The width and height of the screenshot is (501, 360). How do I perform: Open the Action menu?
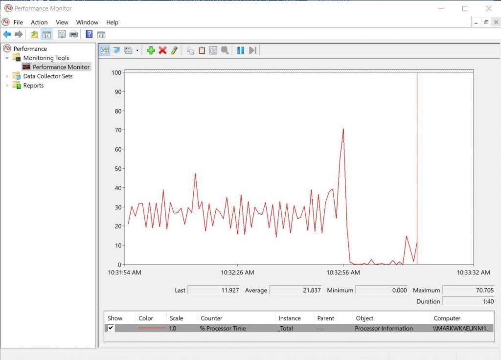[x=39, y=22]
